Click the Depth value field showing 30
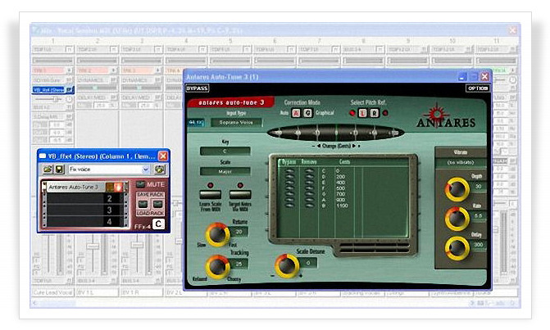Image resolution: width=550 pixels, height=330 pixels. point(478,187)
